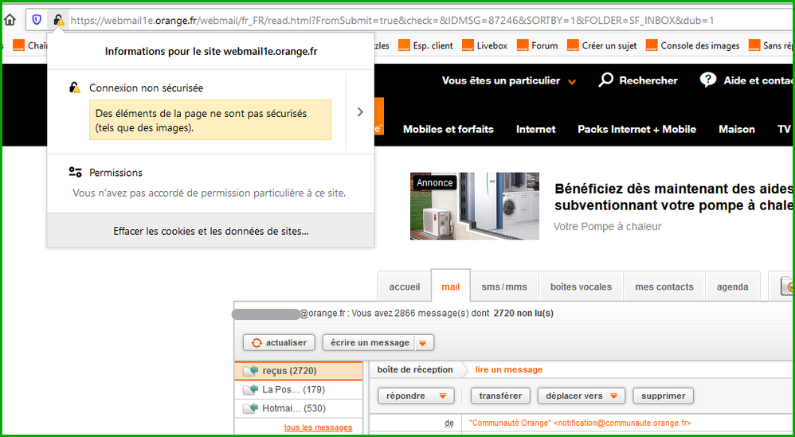This screenshot has width=795, height=437.
Task: Open the Créer un sujet bookmark
Action: (x=602, y=45)
